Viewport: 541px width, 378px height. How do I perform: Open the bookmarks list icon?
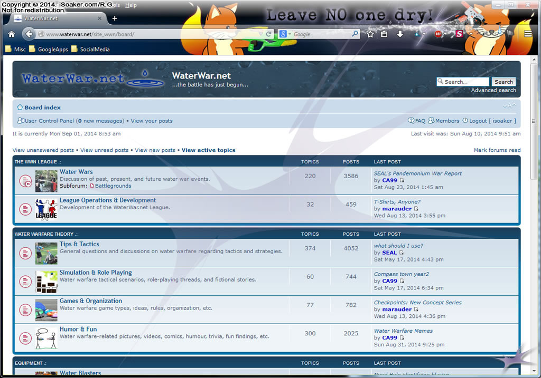384,34
